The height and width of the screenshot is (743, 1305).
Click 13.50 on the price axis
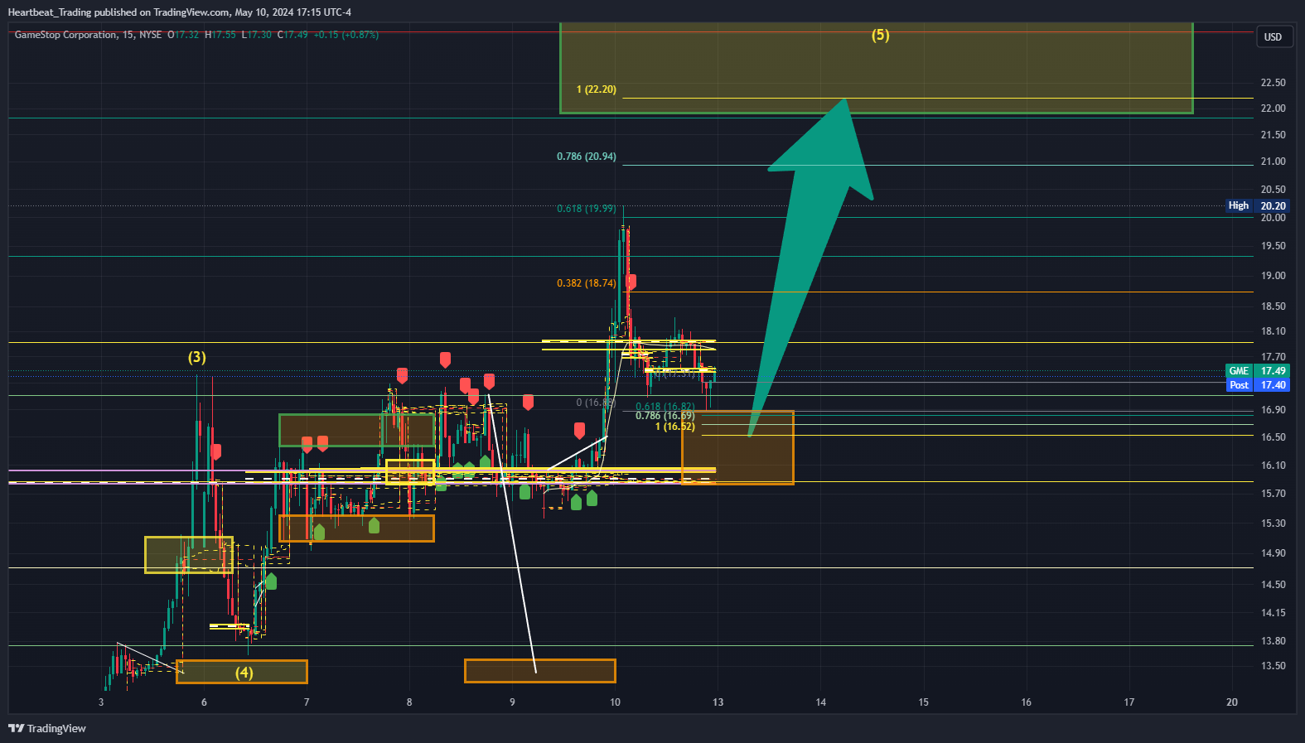1273,666
